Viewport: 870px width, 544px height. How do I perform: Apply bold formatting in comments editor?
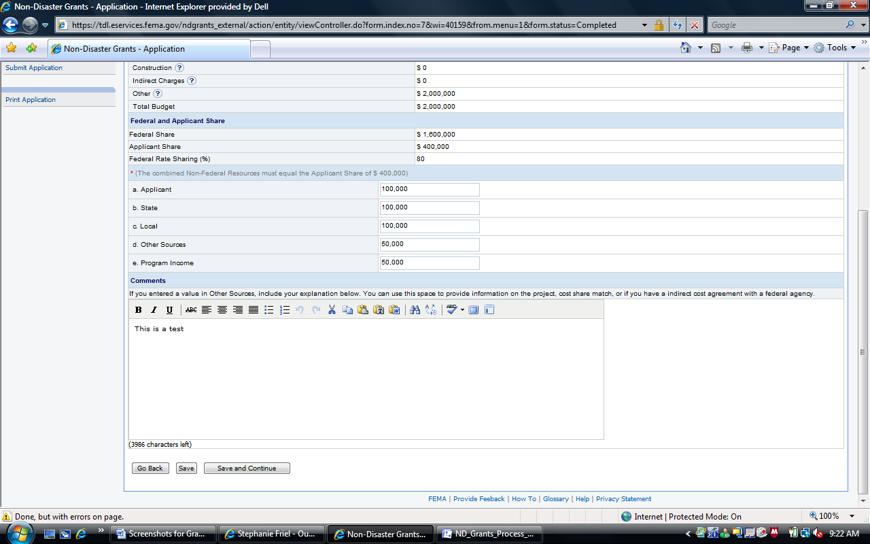(x=139, y=310)
